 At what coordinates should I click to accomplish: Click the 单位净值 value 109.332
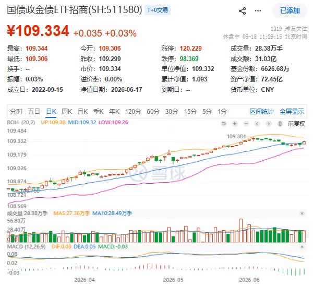click(203, 69)
